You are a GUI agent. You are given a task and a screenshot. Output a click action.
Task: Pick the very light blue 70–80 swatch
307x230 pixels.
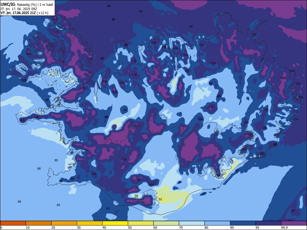point(192,223)
